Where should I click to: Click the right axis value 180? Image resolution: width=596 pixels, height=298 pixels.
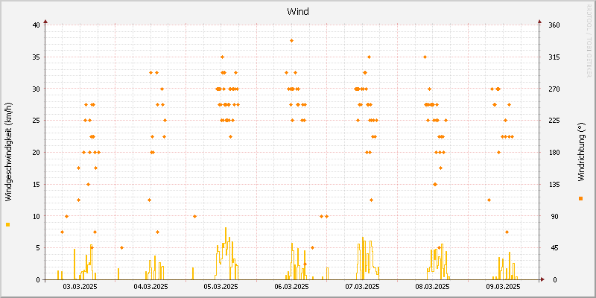[x=554, y=153]
